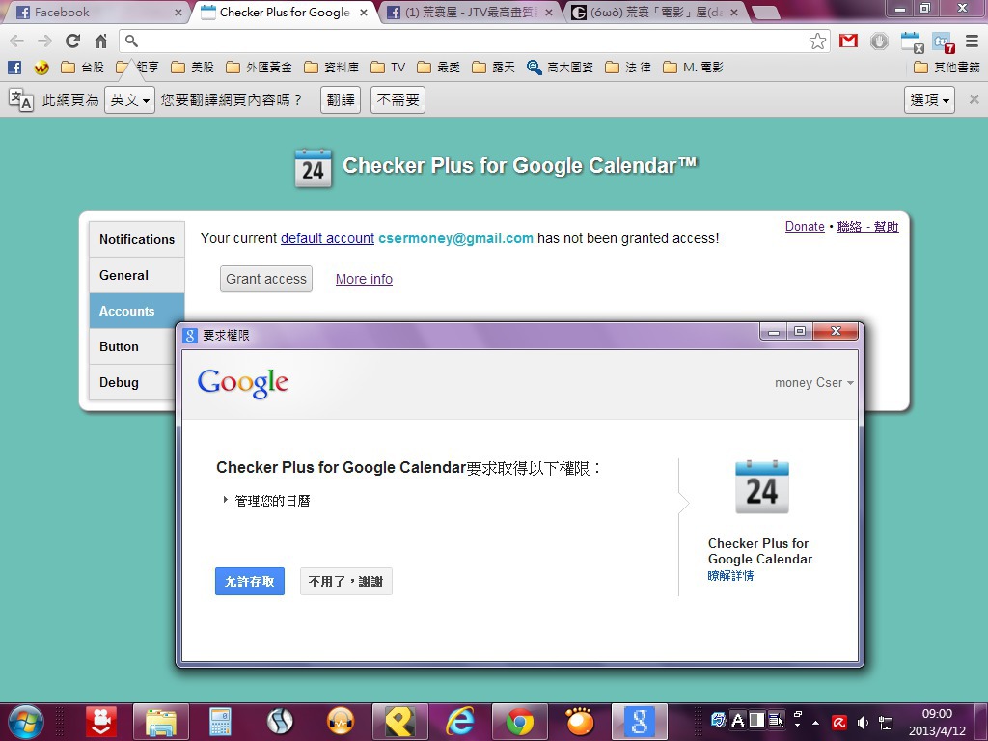
Task: Open the M. 電影 bookmark folder
Action: tap(693, 68)
